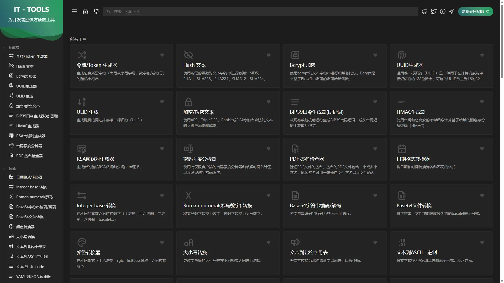
Task: Select the 颜色转换器 palette icon
Action: point(82,242)
